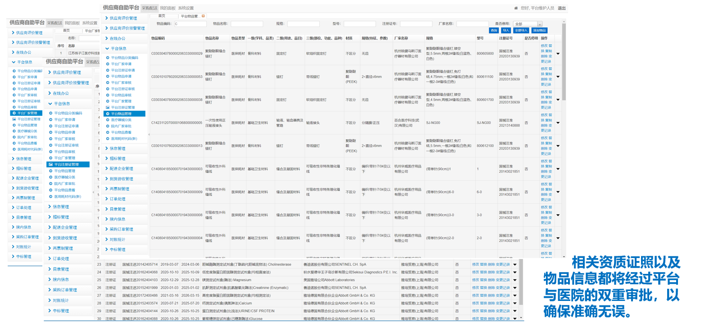Click the arrow icon on Cholinesterase row 23
Viewport: 705px width, 332px height.
pos(515,265)
